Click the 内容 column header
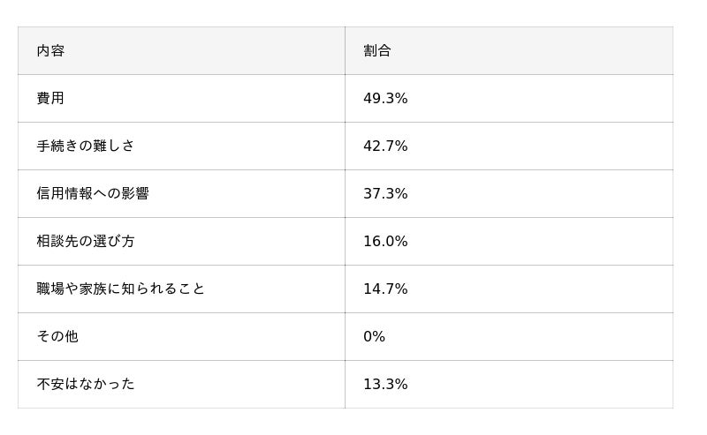Image resolution: width=707 pixels, height=435 pixels. click(50, 51)
